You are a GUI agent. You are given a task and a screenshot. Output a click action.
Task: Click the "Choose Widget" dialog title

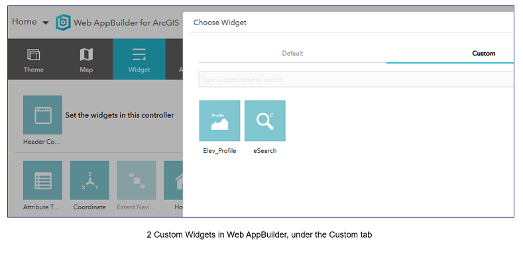(x=220, y=23)
